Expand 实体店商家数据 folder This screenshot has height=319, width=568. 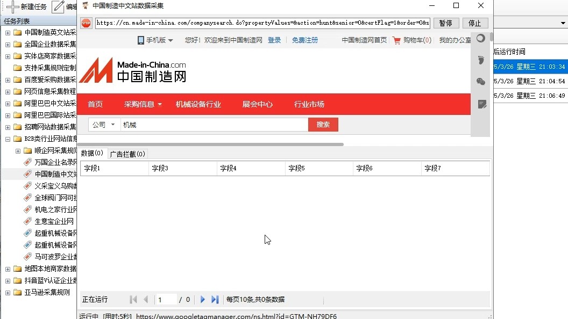pos(8,56)
